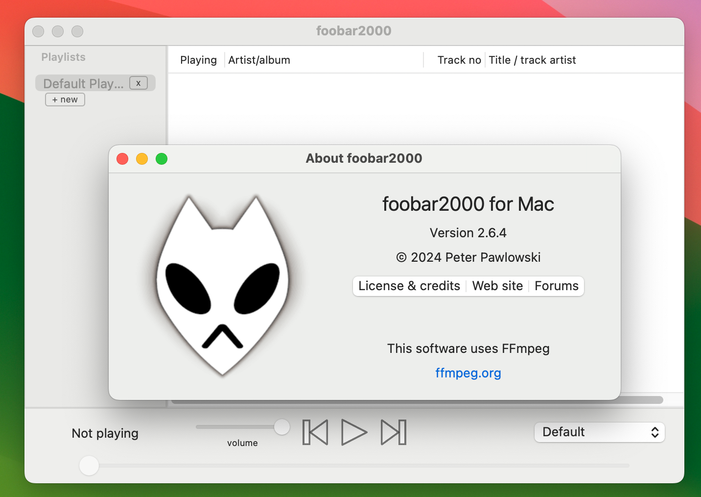
Task: Open the Default output preset dropdown
Action: click(x=599, y=432)
